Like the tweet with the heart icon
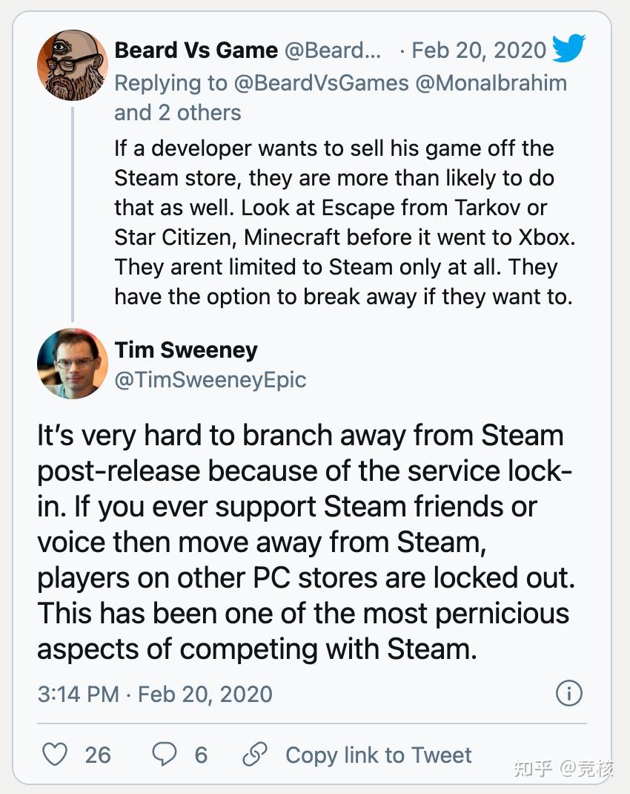The image size is (630, 794). coord(55,755)
